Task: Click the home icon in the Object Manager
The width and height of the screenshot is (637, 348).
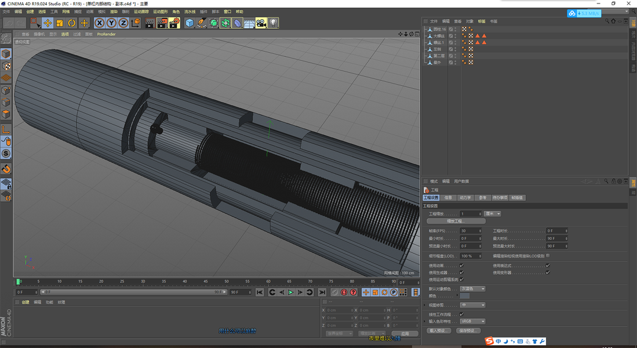Action: [x=613, y=21]
